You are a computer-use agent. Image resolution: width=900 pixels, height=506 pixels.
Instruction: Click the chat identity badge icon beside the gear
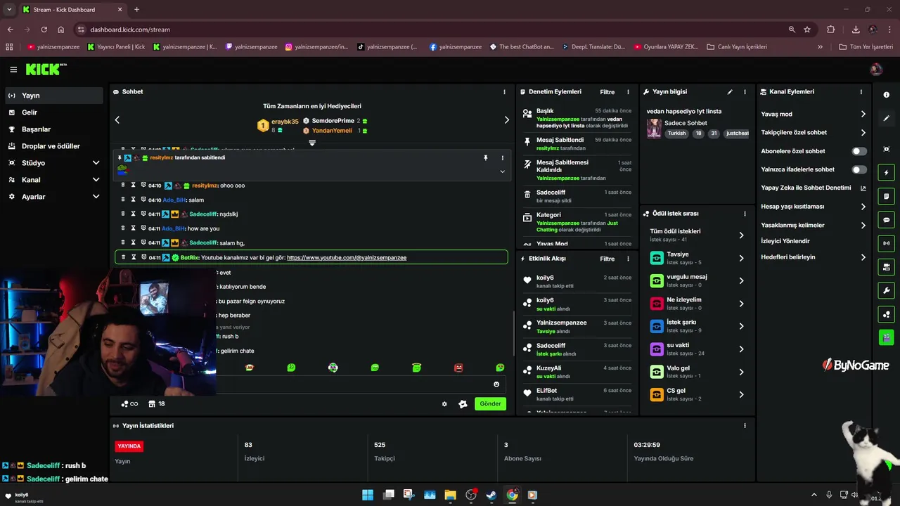click(x=463, y=404)
